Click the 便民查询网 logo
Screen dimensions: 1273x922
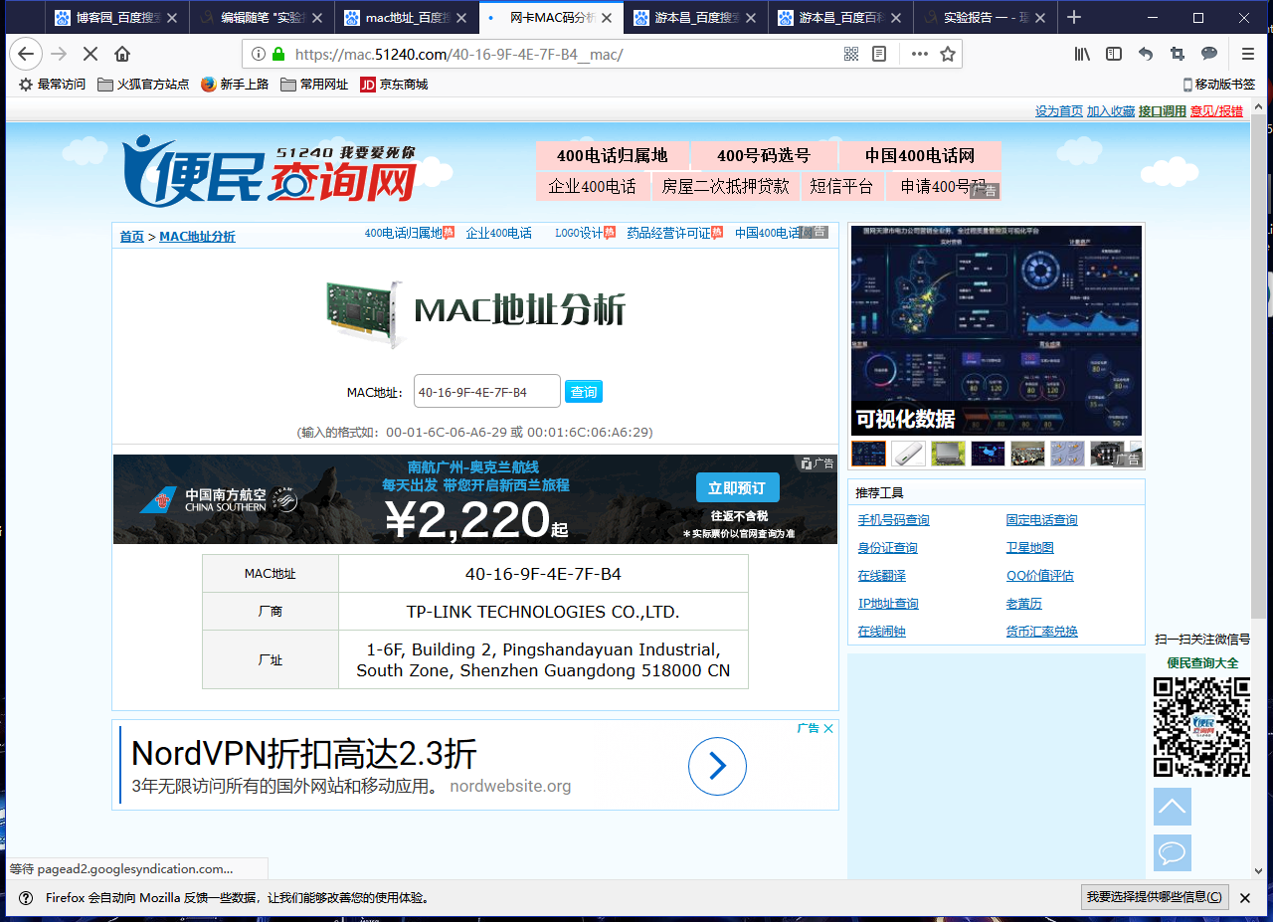tap(269, 169)
